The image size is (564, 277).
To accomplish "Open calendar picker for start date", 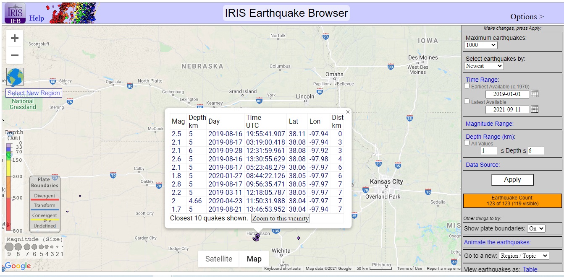I will [535, 94].
